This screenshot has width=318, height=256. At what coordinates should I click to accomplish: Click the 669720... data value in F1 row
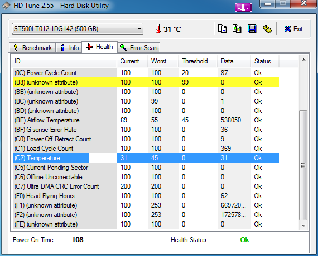point(233,205)
